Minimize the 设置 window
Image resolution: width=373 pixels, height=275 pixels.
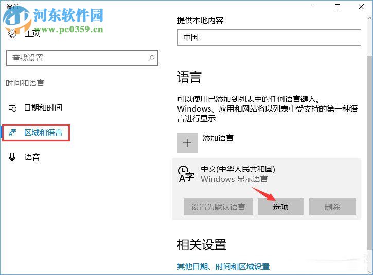(314, 7)
